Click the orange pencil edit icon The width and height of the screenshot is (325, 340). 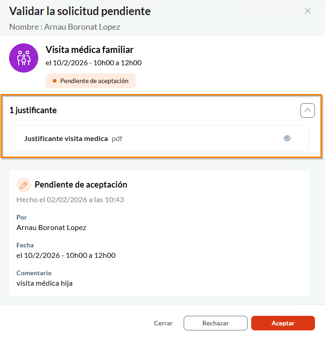tap(24, 185)
